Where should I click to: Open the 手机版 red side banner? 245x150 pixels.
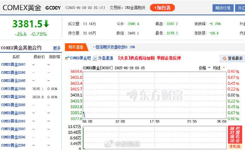coord(235,137)
